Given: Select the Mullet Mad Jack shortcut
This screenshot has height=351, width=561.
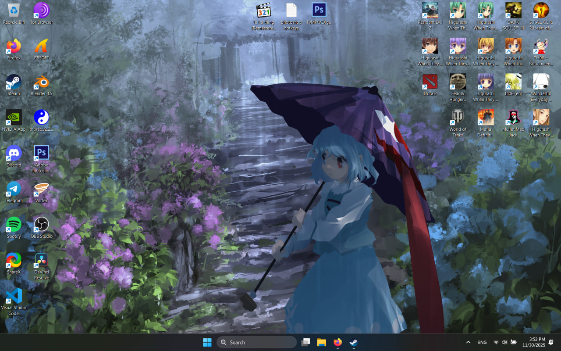Looking at the screenshot, I should [513, 124].
